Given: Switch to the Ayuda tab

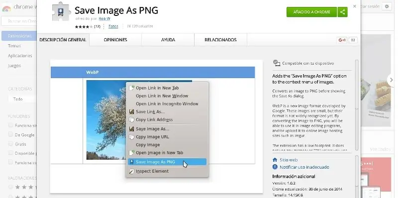Looking at the screenshot, I should (x=168, y=40).
